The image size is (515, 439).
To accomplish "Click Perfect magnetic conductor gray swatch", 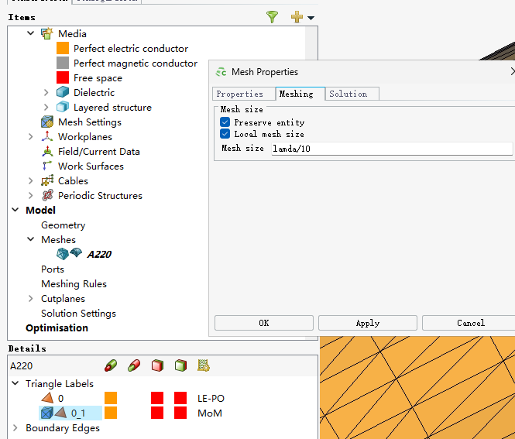I will click(x=63, y=63).
